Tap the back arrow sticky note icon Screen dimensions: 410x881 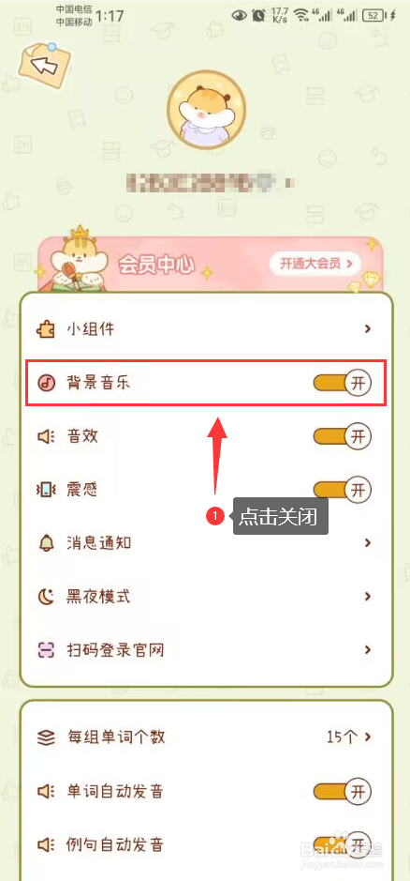click(45, 64)
